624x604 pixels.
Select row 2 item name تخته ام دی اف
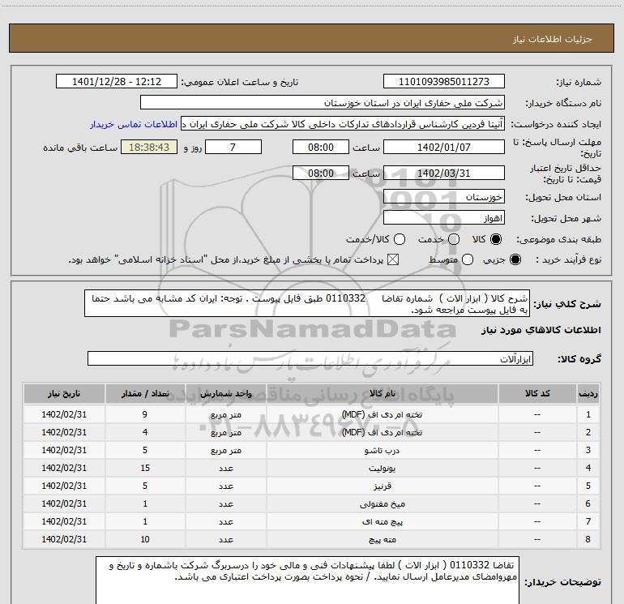click(x=382, y=432)
